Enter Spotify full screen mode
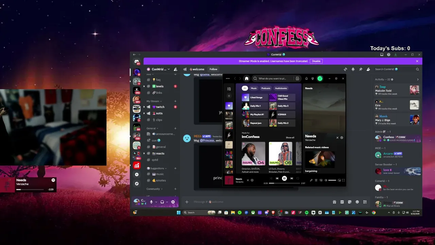435x245 pixels. [x=343, y=180]
